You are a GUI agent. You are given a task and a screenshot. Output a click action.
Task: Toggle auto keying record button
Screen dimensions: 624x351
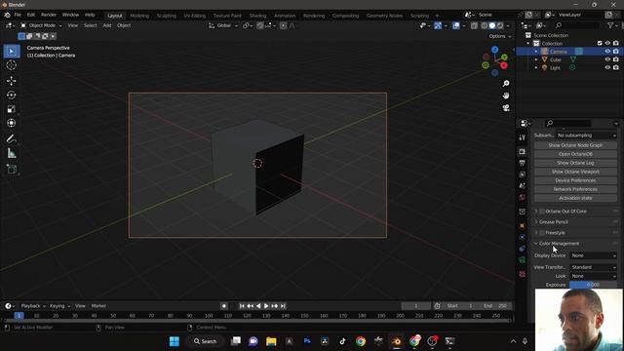tap(224, 306)
